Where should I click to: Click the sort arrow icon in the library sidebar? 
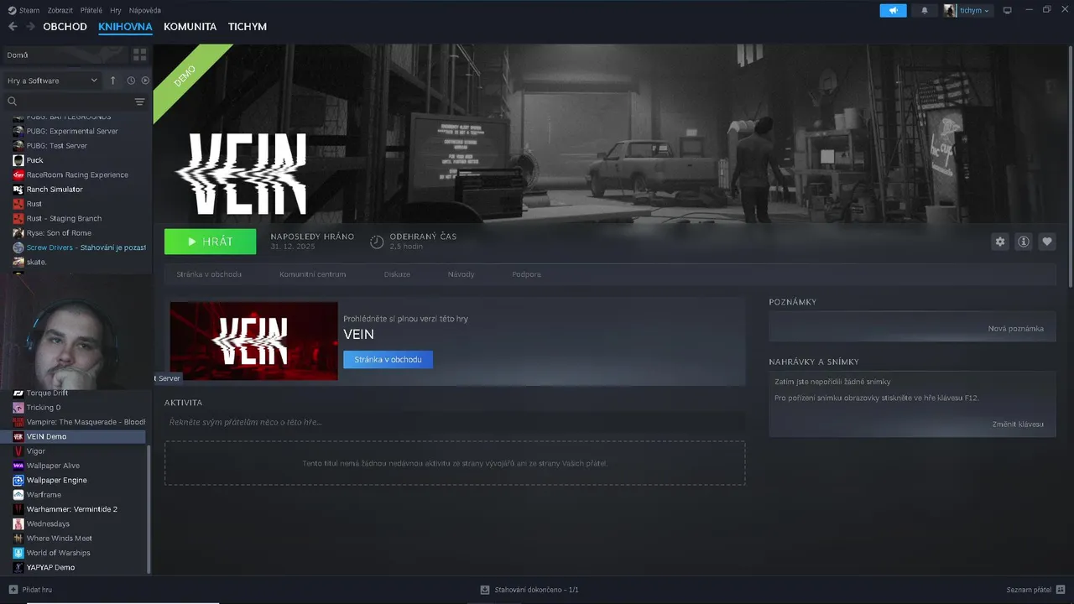click(113, 81)
